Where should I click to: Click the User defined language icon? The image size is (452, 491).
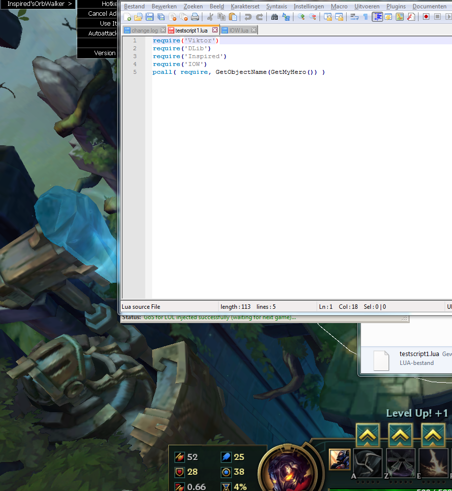coord(388,17)
